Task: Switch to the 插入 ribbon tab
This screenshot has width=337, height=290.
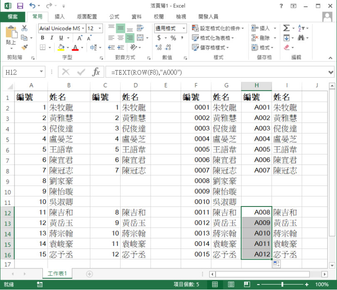Action: point(59,17)
